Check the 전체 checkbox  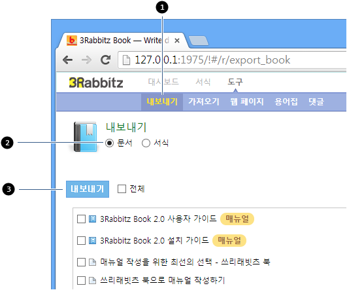[122, 189]
